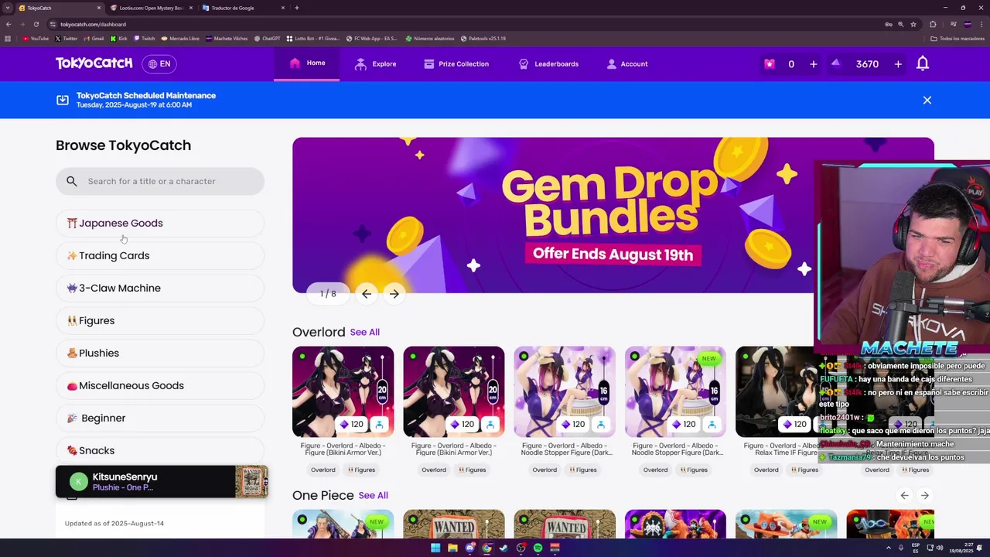The image size is (990, 557).
Task: Expand the Todos los marcadores folder
Action: (x=958, y=38)
